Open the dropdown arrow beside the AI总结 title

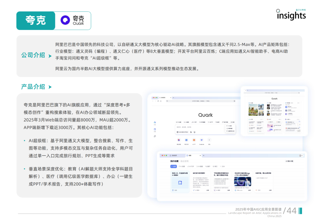(290, 119)
